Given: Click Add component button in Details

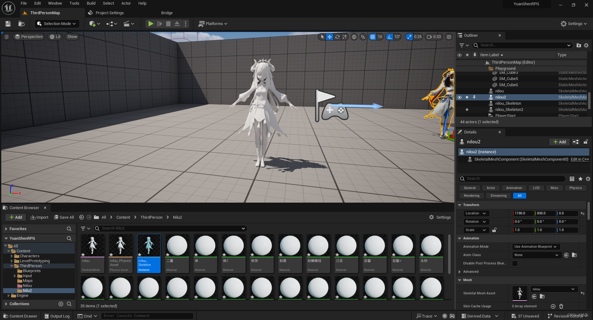Looking at the screenshot, I should click(x=559, y=142).
